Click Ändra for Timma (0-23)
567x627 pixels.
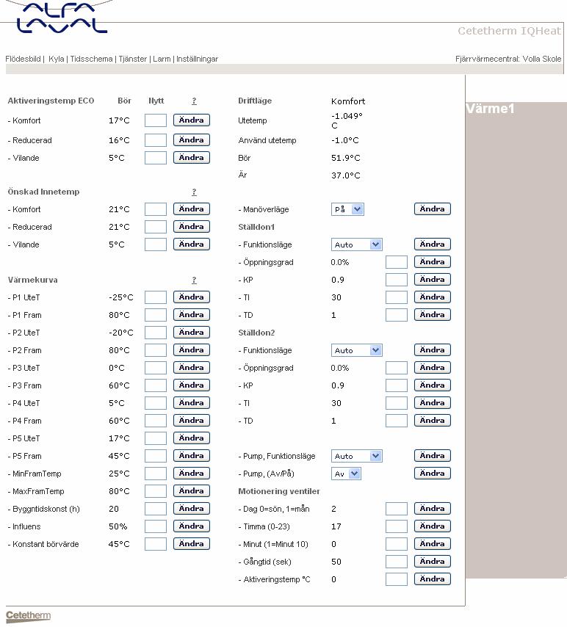tap(432, 526)
